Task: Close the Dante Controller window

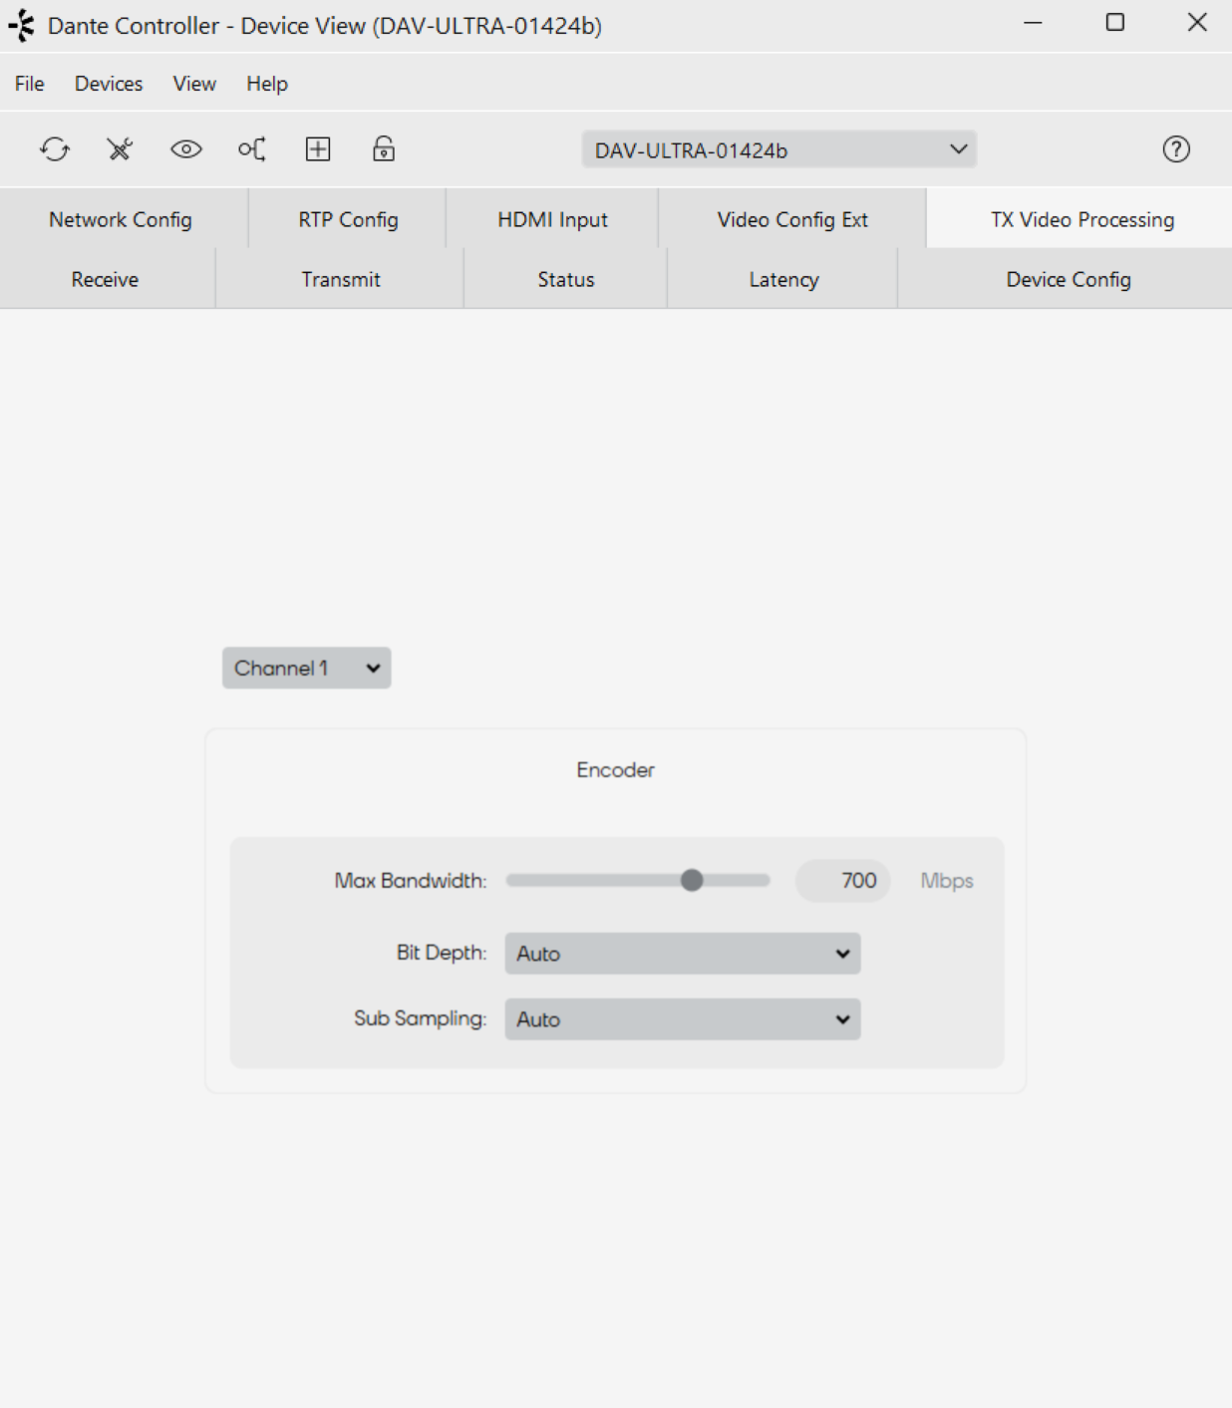Action: click(x=1197, y=23)
